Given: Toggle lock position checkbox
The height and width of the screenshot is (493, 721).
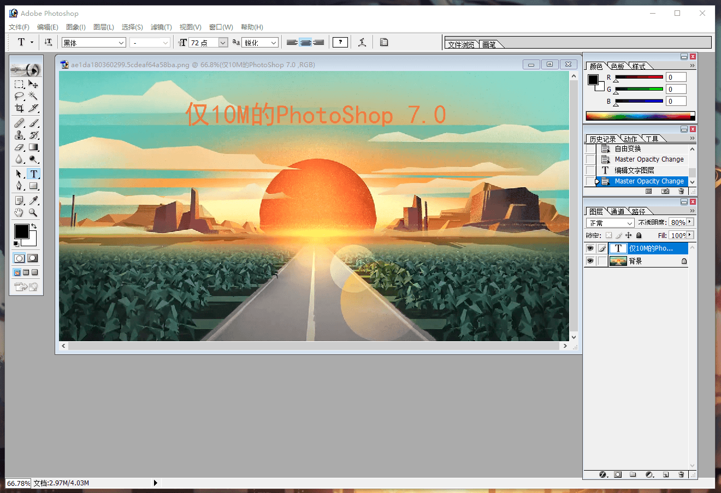Looking at the screenshot, I should [x=628, y=235].
